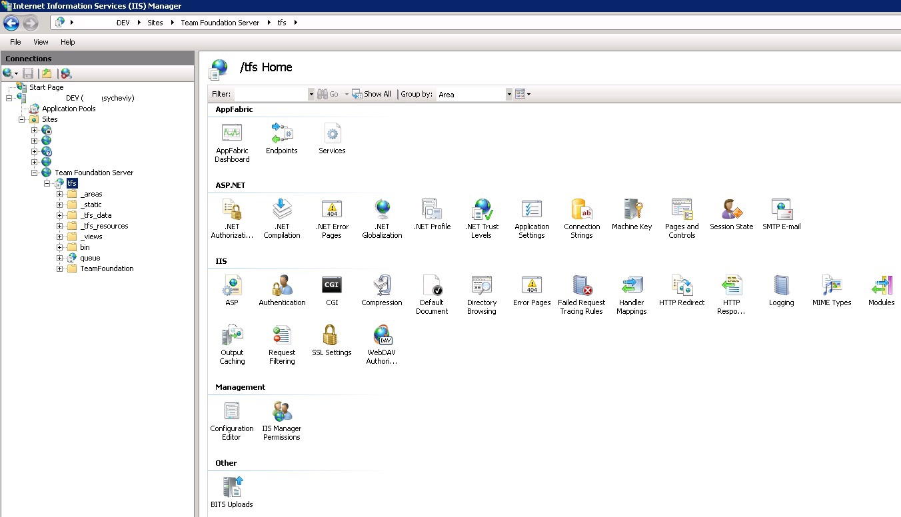The image size is (901, 517).
Task: Select the _tfs_resources folder
Action: (x=104, y=226)
